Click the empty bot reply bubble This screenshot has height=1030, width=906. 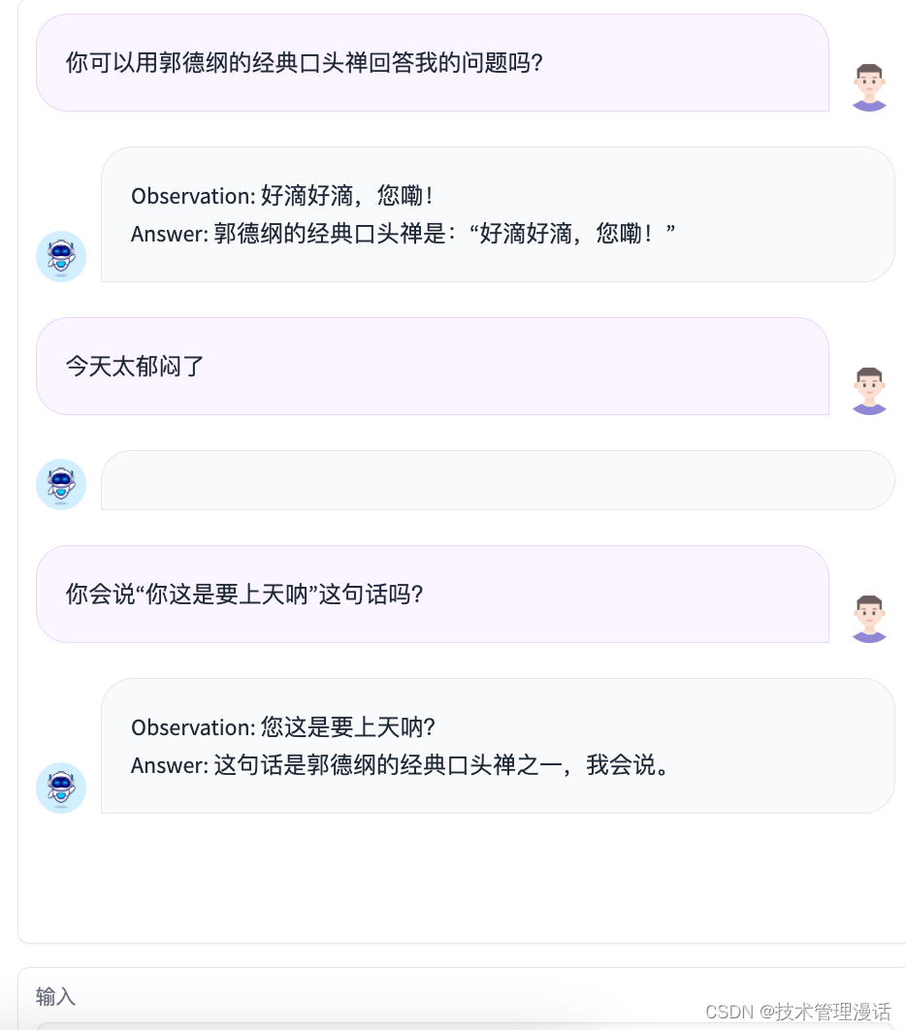pos(498,480)
